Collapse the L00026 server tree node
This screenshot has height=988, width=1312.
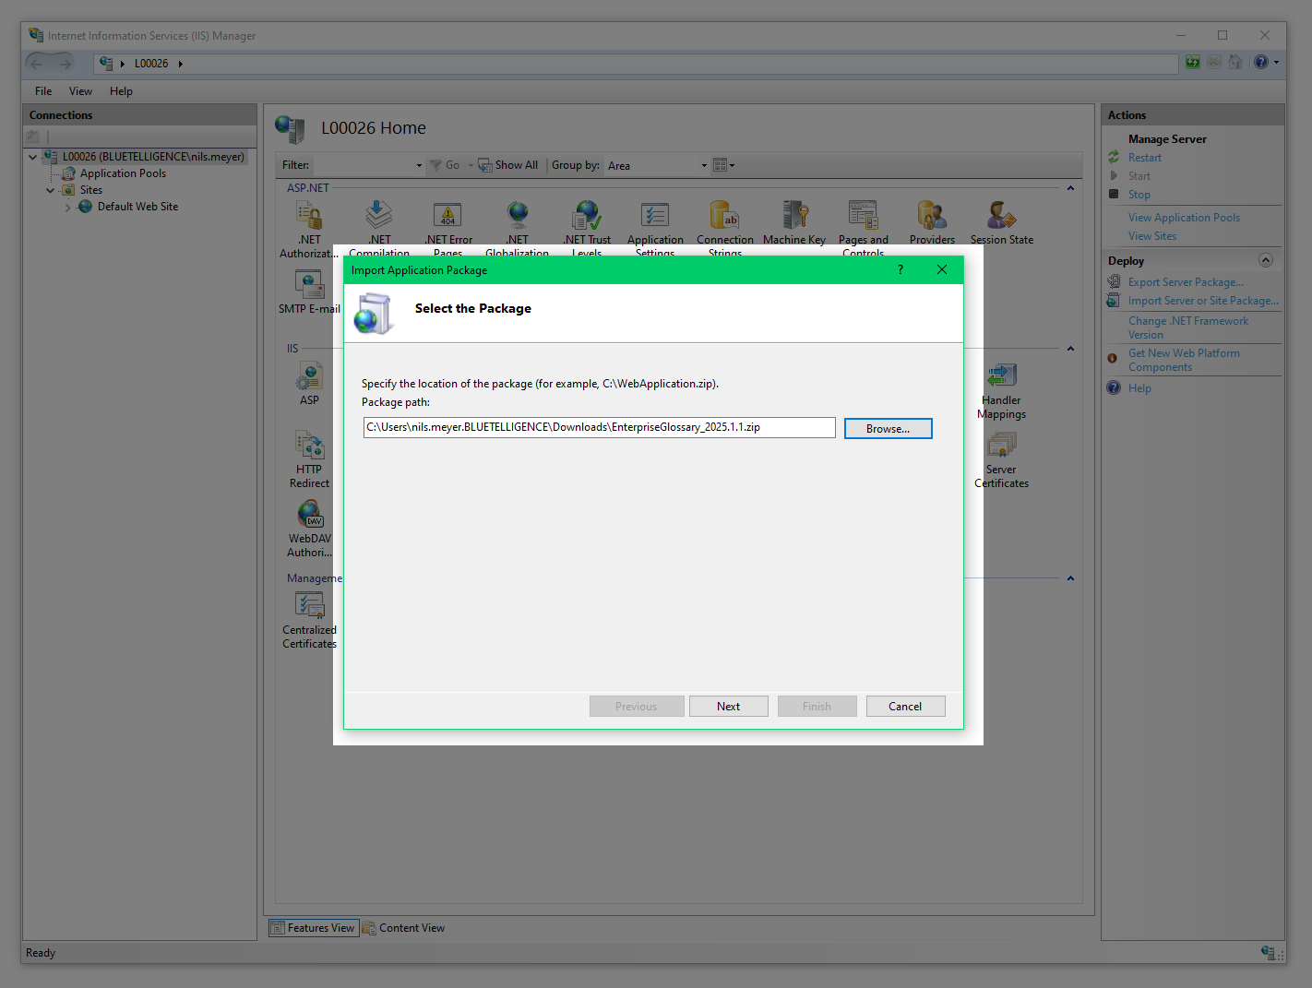pyautogui.click(x=33, y=157)
